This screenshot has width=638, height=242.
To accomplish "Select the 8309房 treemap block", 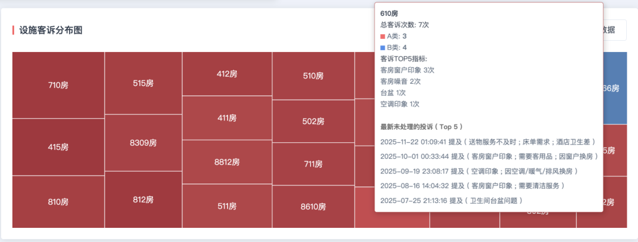I will point(143,143).
